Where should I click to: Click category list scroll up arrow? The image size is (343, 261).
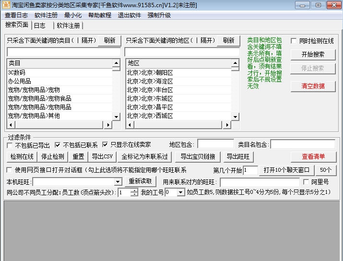click(116, 63)
